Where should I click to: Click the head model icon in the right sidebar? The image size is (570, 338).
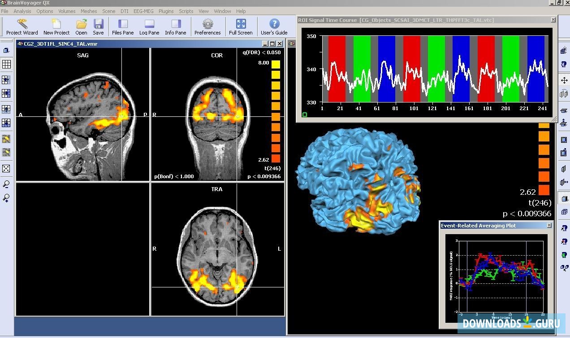(564, 63)
